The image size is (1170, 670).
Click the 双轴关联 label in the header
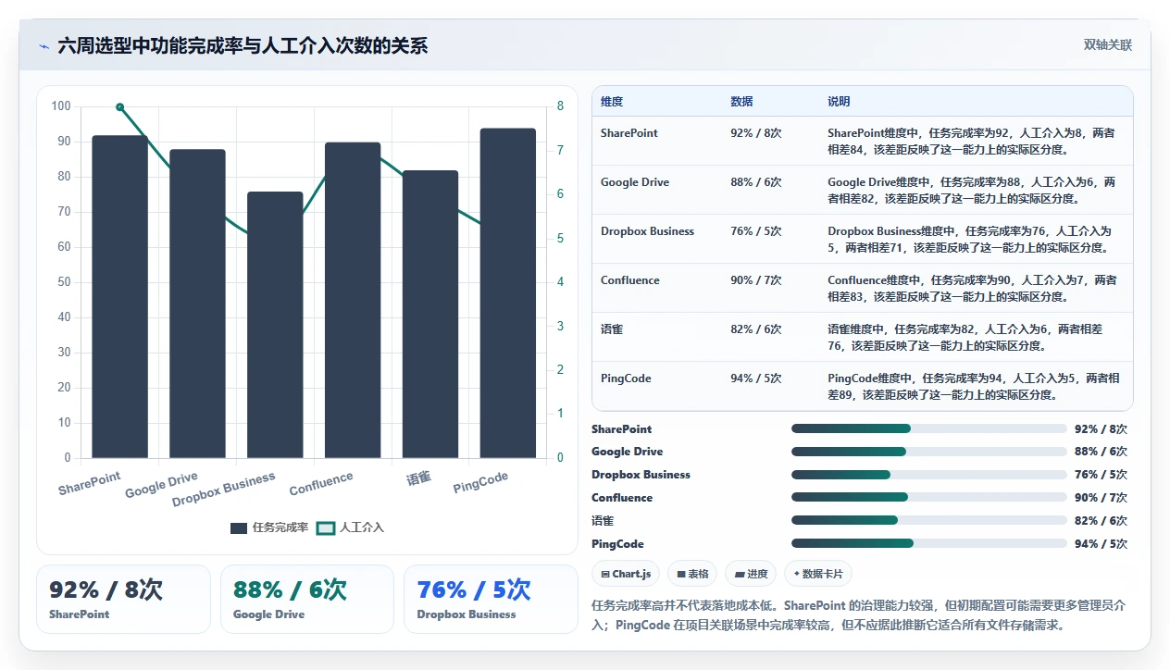tap(1108, 44)
